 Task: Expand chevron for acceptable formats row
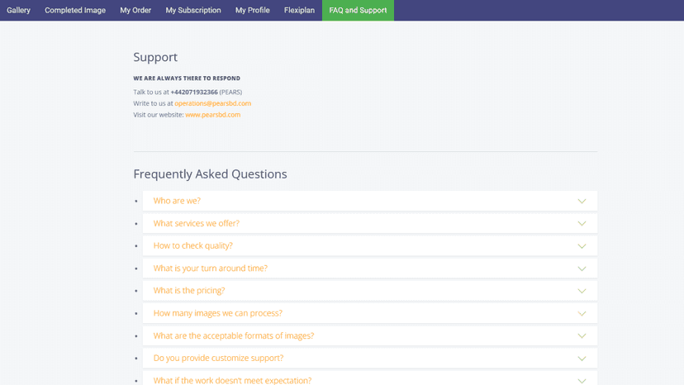[x=582, y=336]
